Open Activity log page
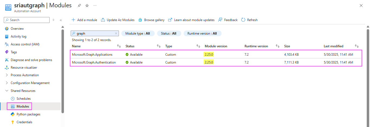Image resolution: width=370 pixels, height=127 pixels. 18,36
